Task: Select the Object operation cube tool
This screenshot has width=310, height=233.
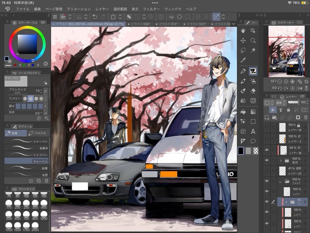Action: click(253, 31)
